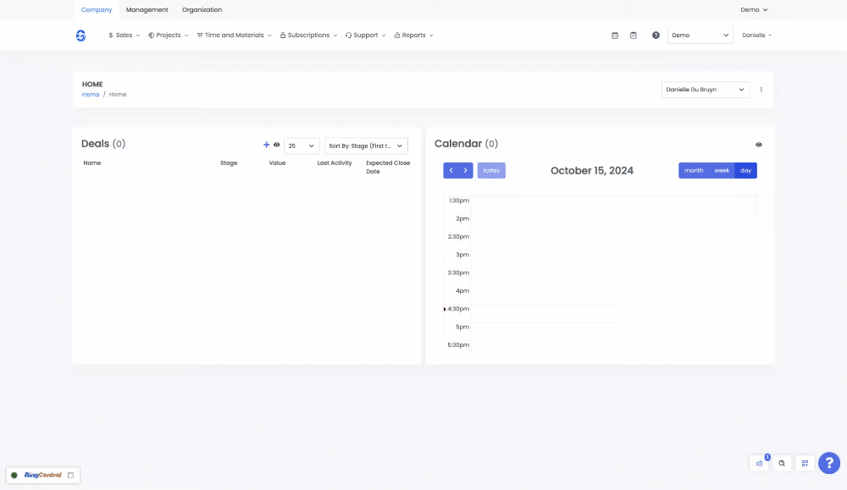Open the timer widget with notification badge
Viewport: 847px width, 490px height.
pyautogui.click(x=760, y=463)
